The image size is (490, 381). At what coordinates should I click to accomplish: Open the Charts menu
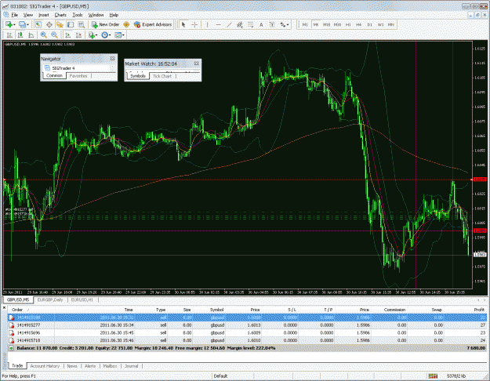pyautogui.click(x=60, y=15)
